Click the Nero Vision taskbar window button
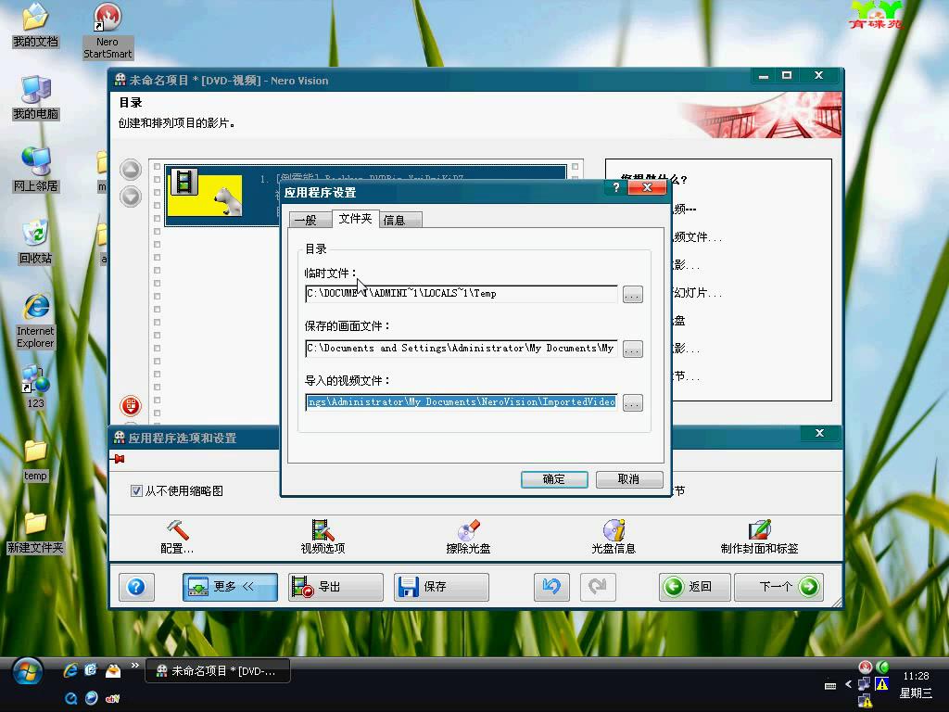 pos(218,671)
